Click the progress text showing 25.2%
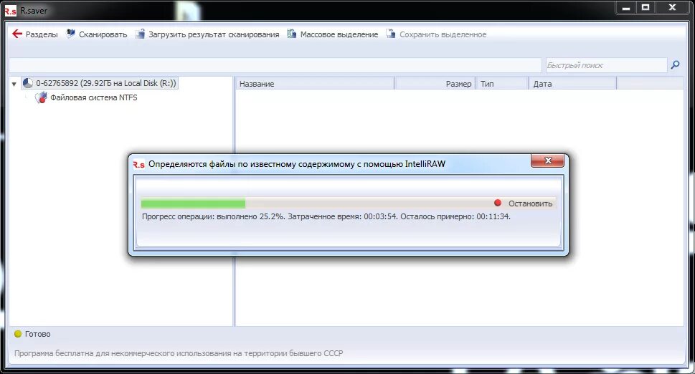695x374 pixels. [x=326, y=216]
